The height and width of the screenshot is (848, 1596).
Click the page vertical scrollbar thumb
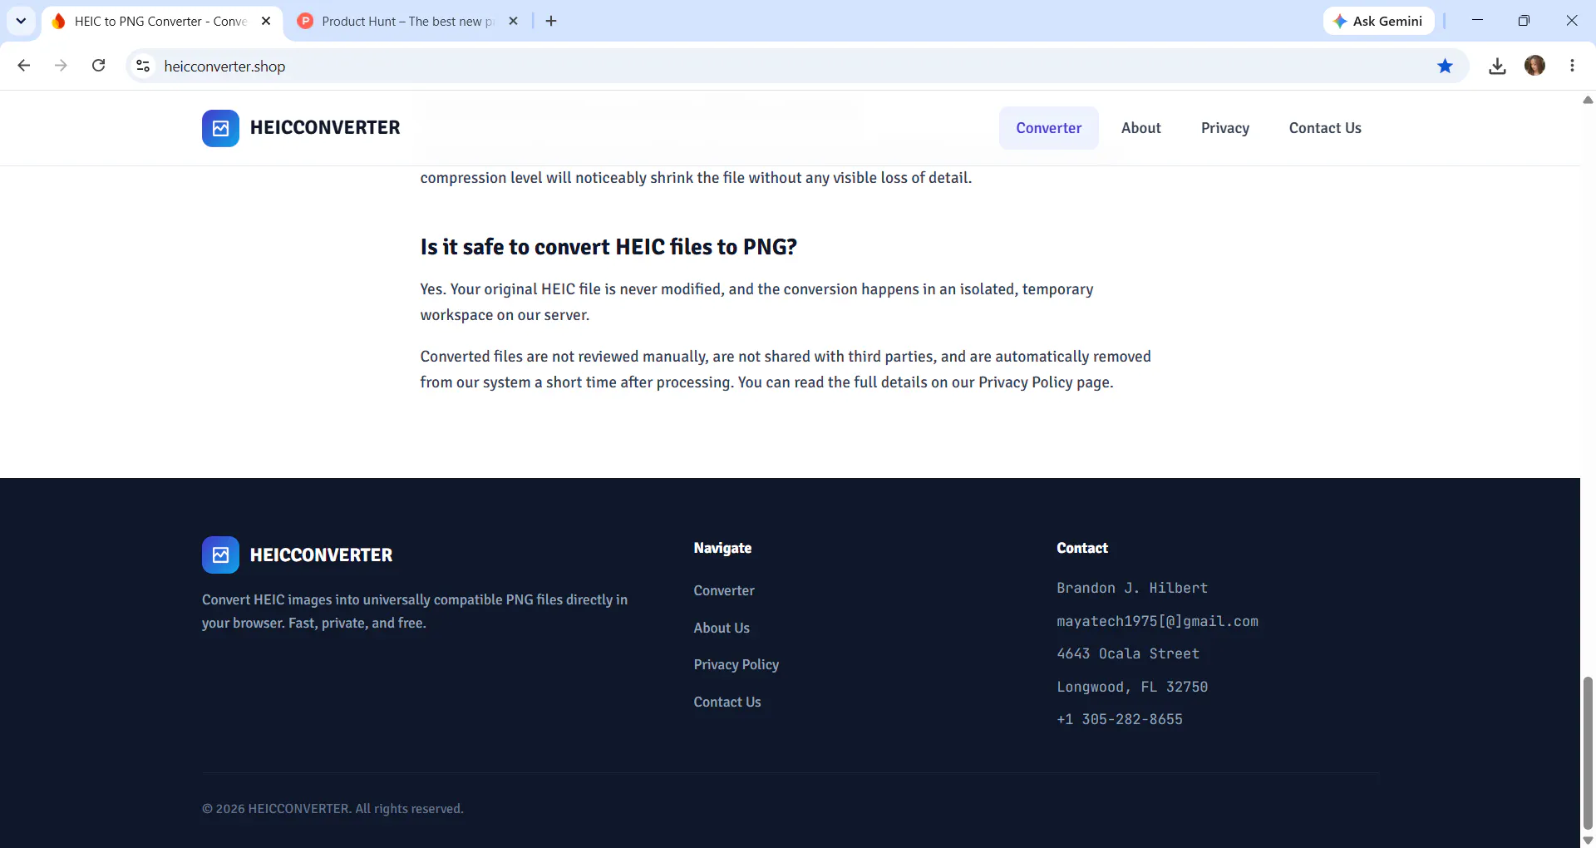pos(1588,752)
